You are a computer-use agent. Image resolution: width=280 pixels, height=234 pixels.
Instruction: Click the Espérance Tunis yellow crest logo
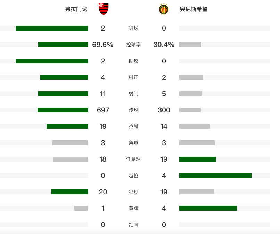coord(164,9)
